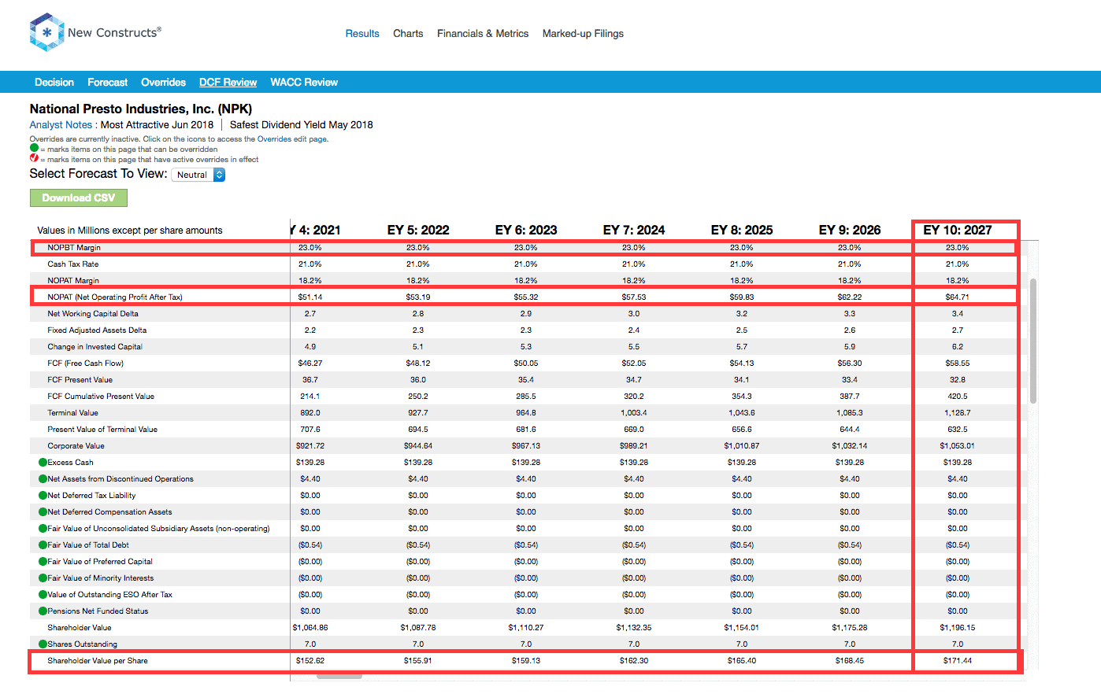Click the 420.5 FCF cumulative present value cell
1101x694 pixels.
point(958,397)
